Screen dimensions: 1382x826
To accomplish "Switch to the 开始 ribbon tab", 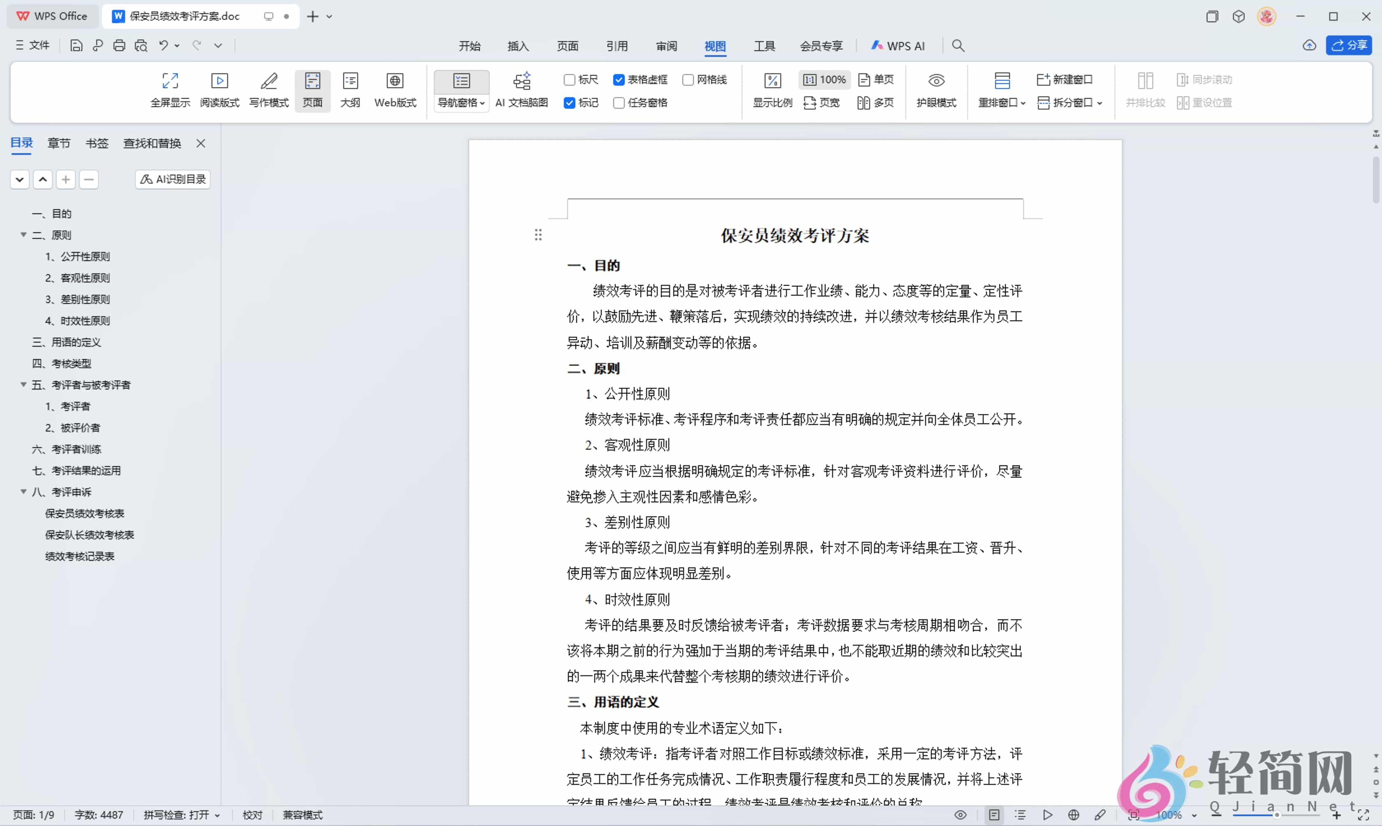I will pos(470,46).
